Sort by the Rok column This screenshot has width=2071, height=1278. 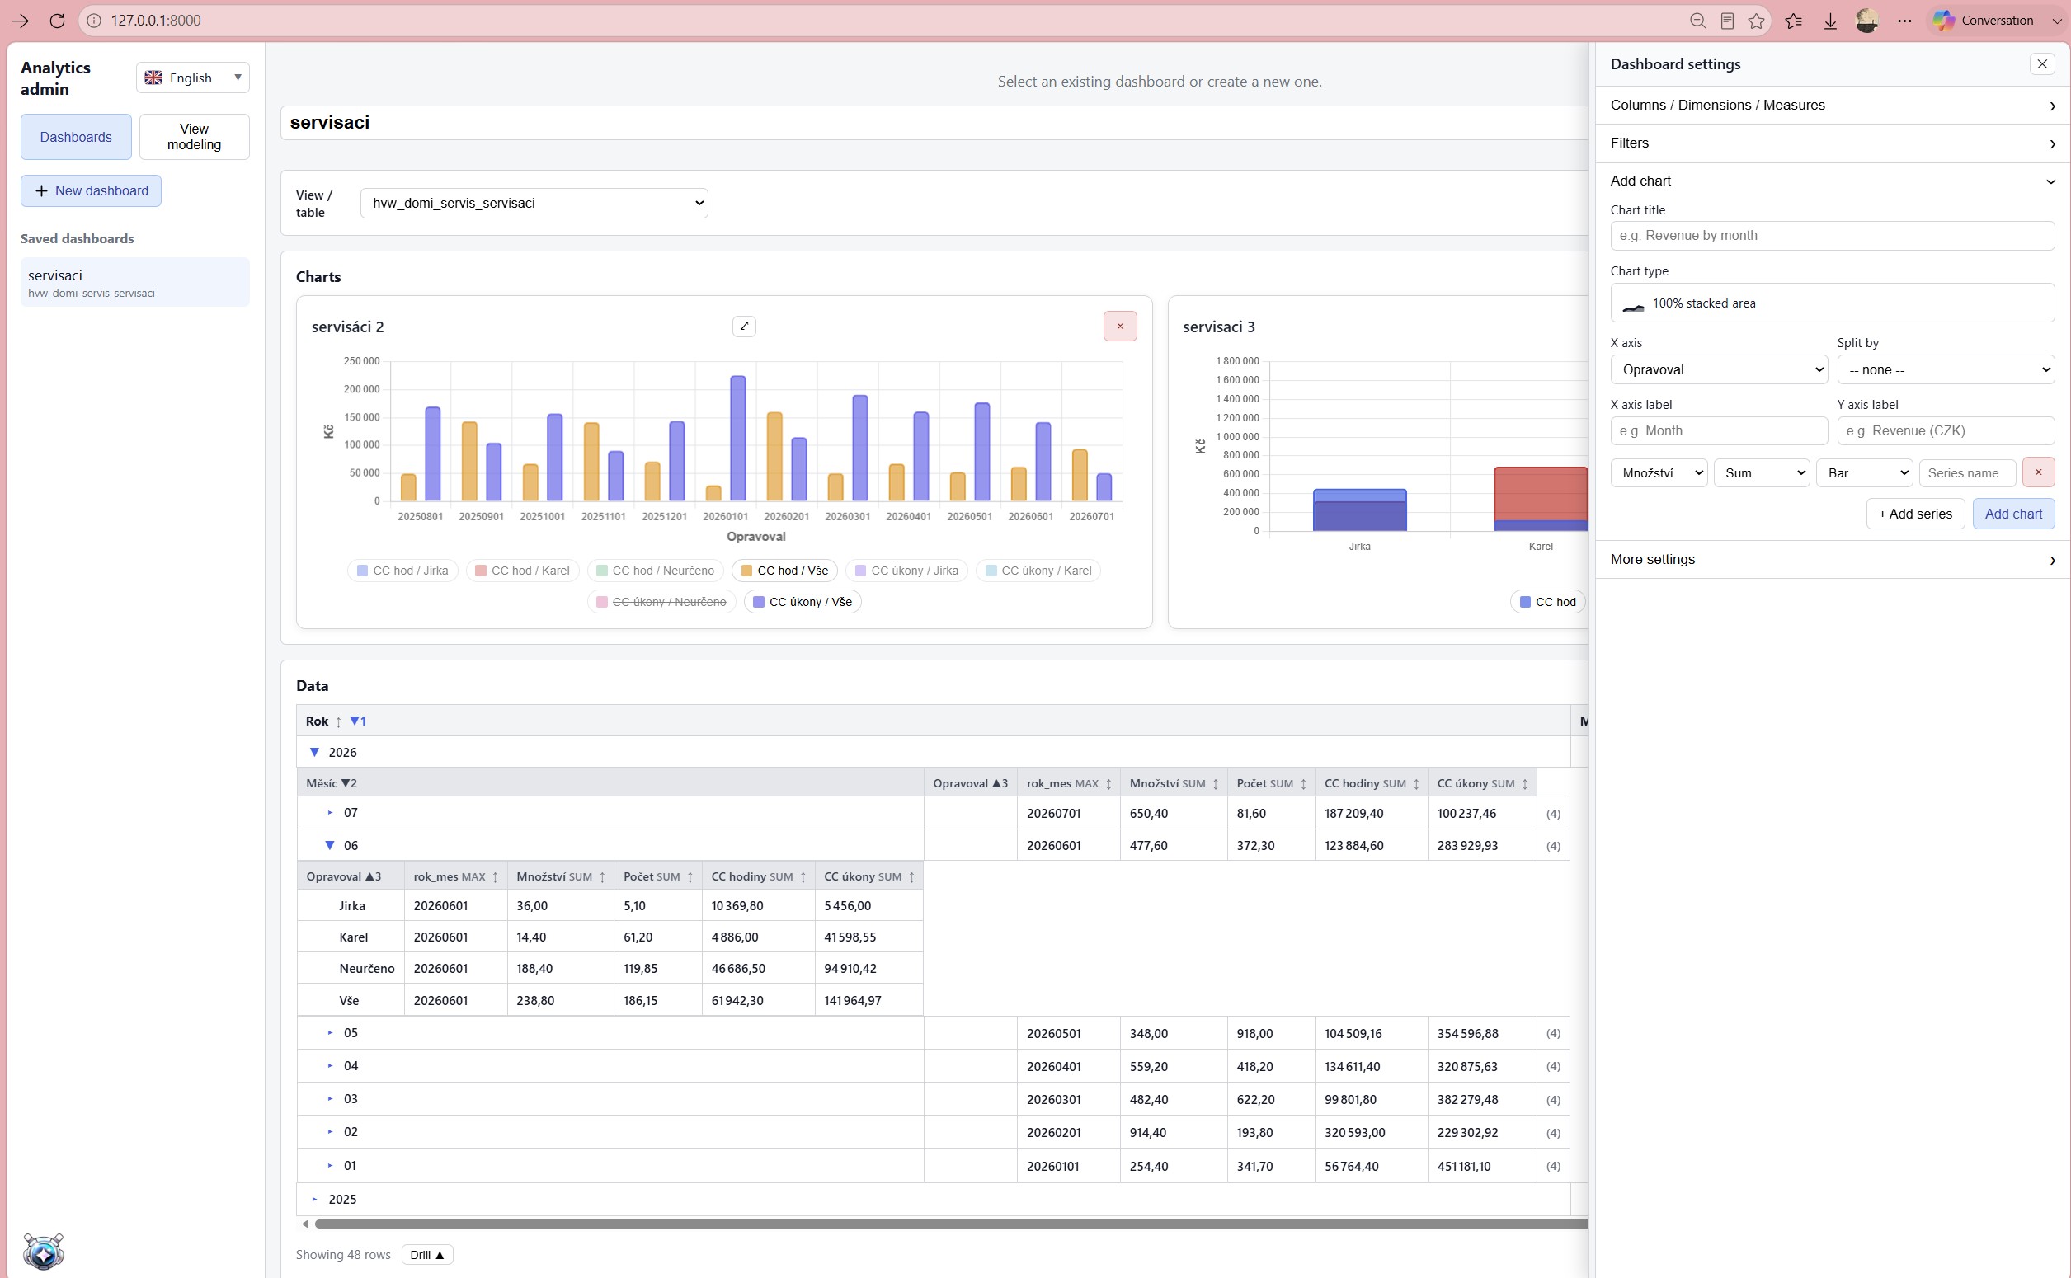338,721
